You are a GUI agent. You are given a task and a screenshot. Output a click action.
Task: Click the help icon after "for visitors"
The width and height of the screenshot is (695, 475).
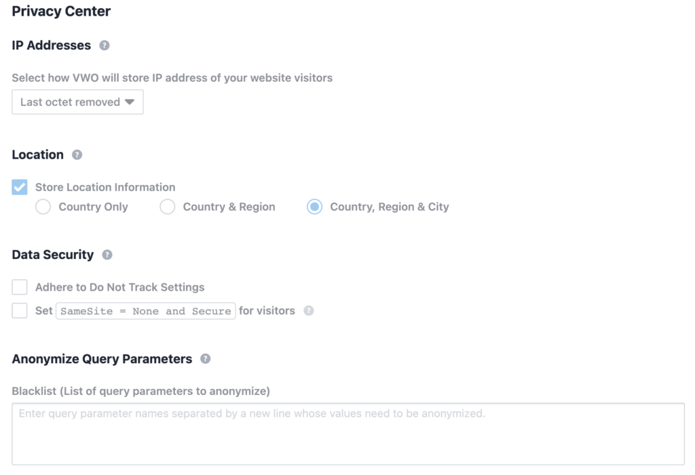tap(309, 311)
